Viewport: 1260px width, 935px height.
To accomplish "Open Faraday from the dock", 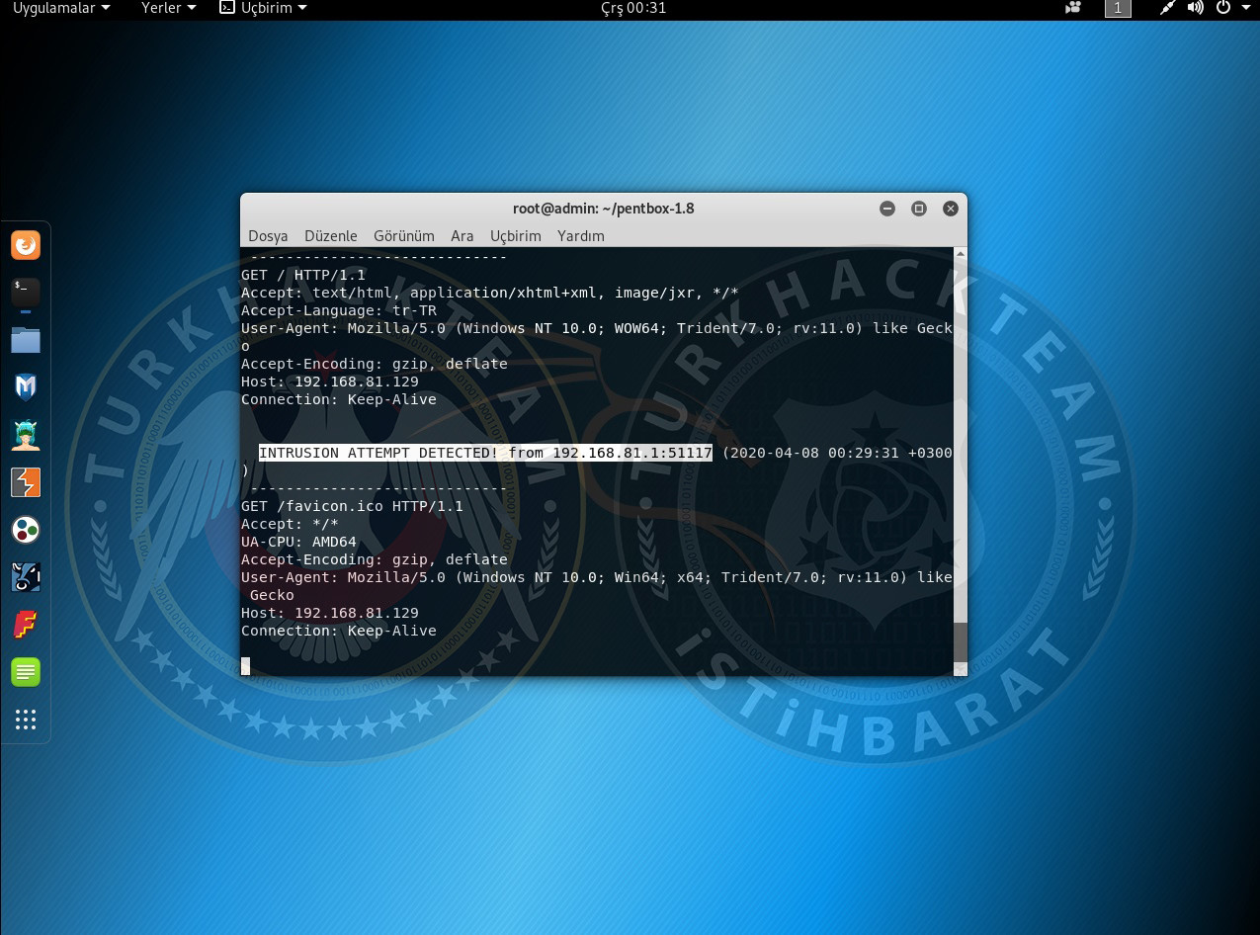I will [26, 625].
